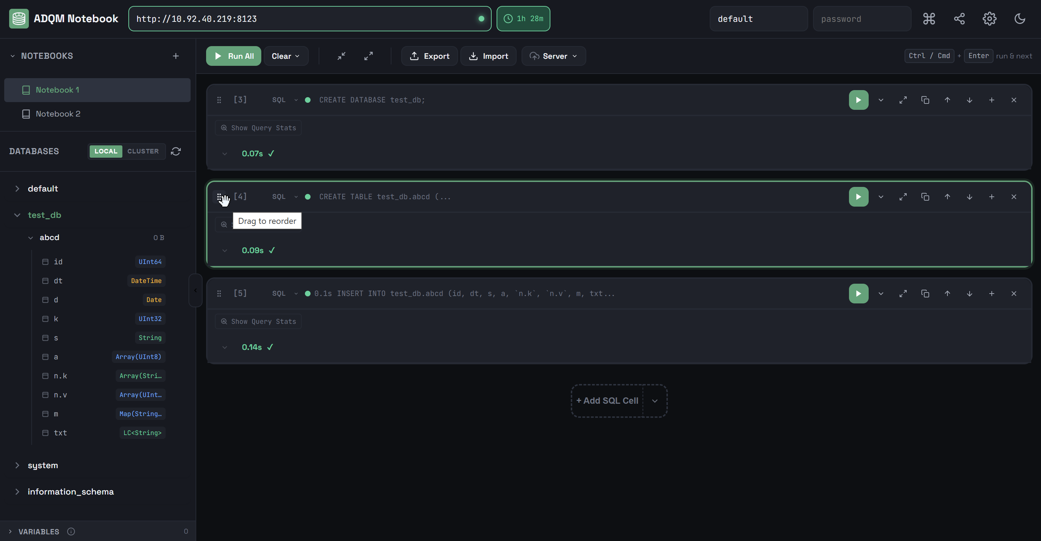Click the Add SQL Cell button
Viewport: 1041px width, 541px height.
point(607,401)
